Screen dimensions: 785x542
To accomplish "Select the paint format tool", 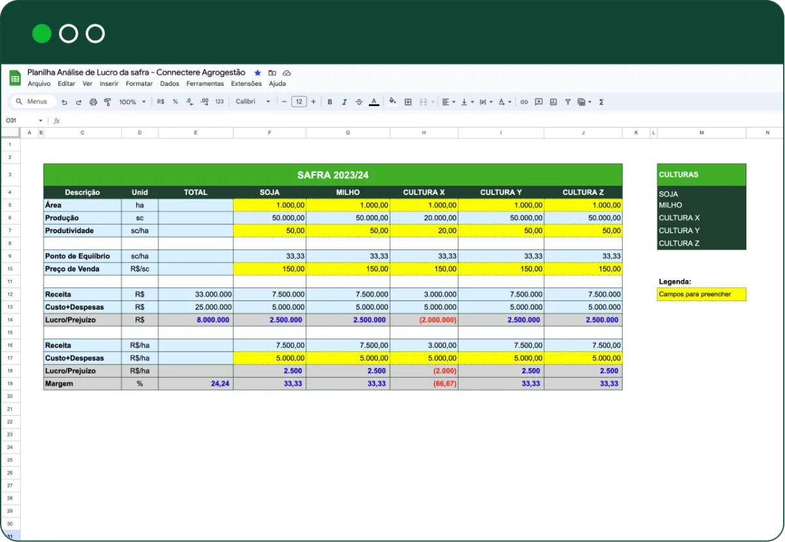I will tap(107, 102).
